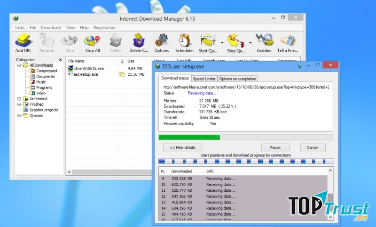Open the Downloads menu
The image size is (376, 227).
point(51,28)
